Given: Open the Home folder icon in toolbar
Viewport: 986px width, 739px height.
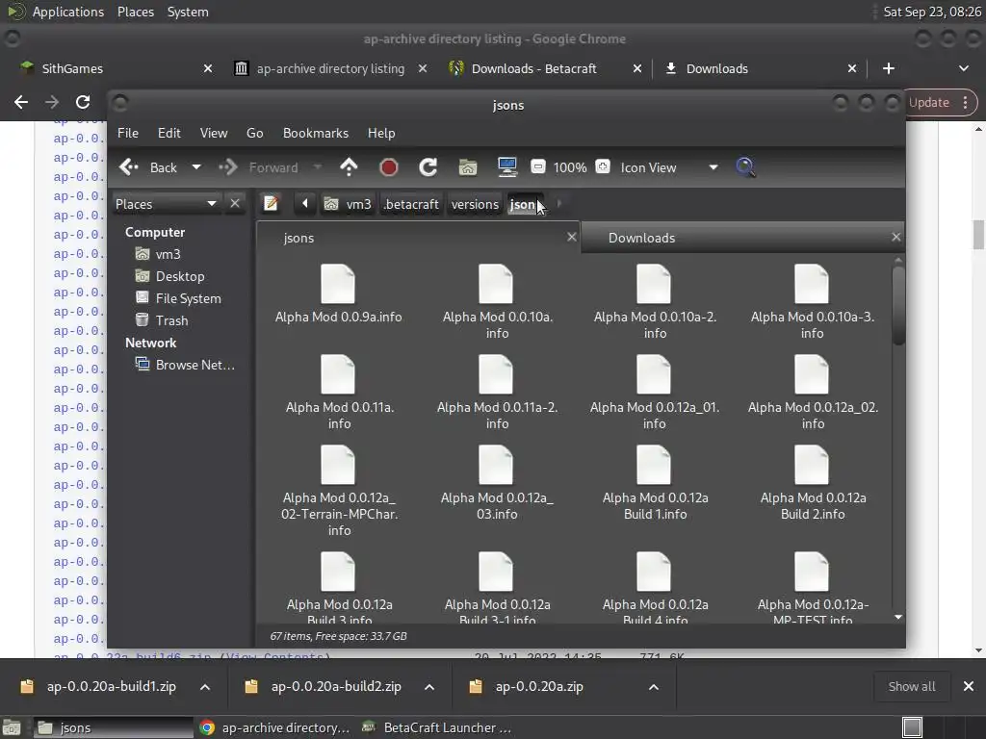Looking at the screenshot, I should [468, 167].
